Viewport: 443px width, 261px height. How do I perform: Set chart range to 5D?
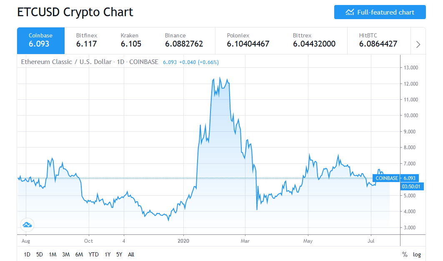tap(40, 254)
